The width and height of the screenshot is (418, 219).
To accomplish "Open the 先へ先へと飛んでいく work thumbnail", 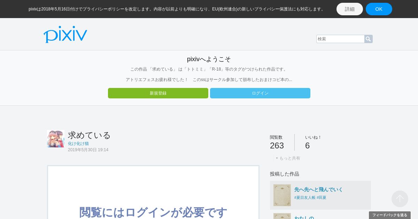I will (282, 195).
